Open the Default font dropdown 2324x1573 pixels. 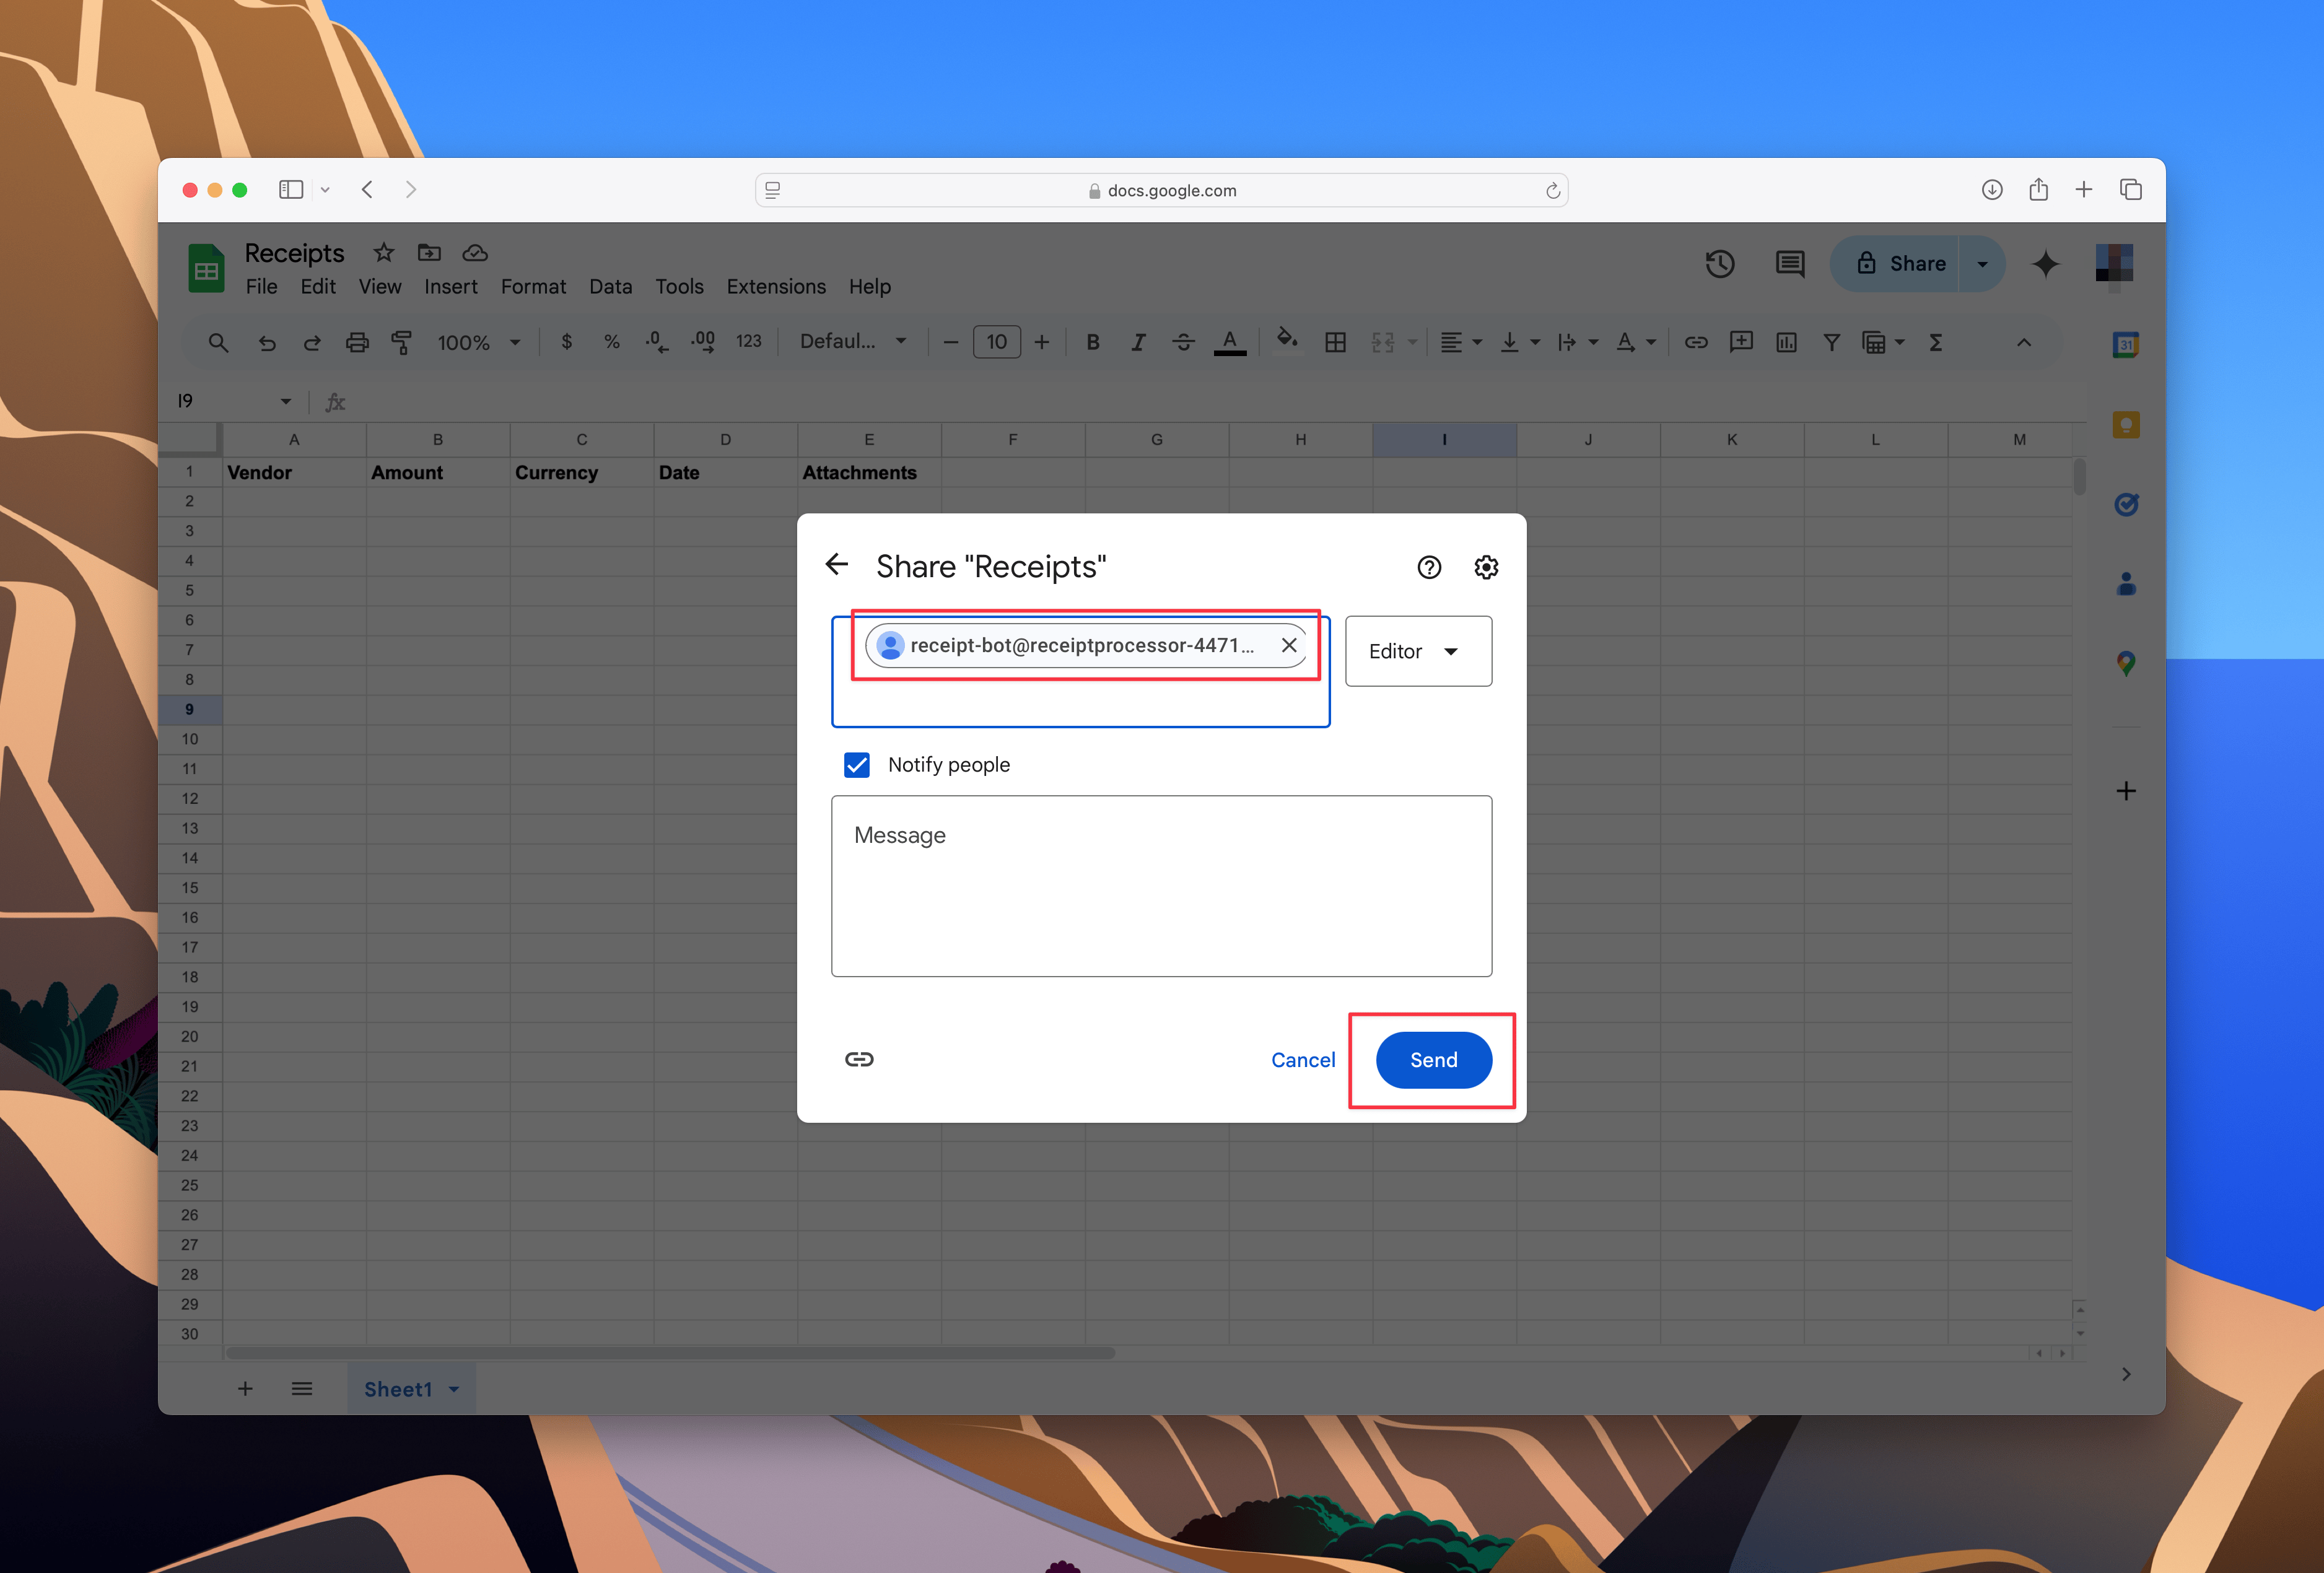(x=853, y=342)
